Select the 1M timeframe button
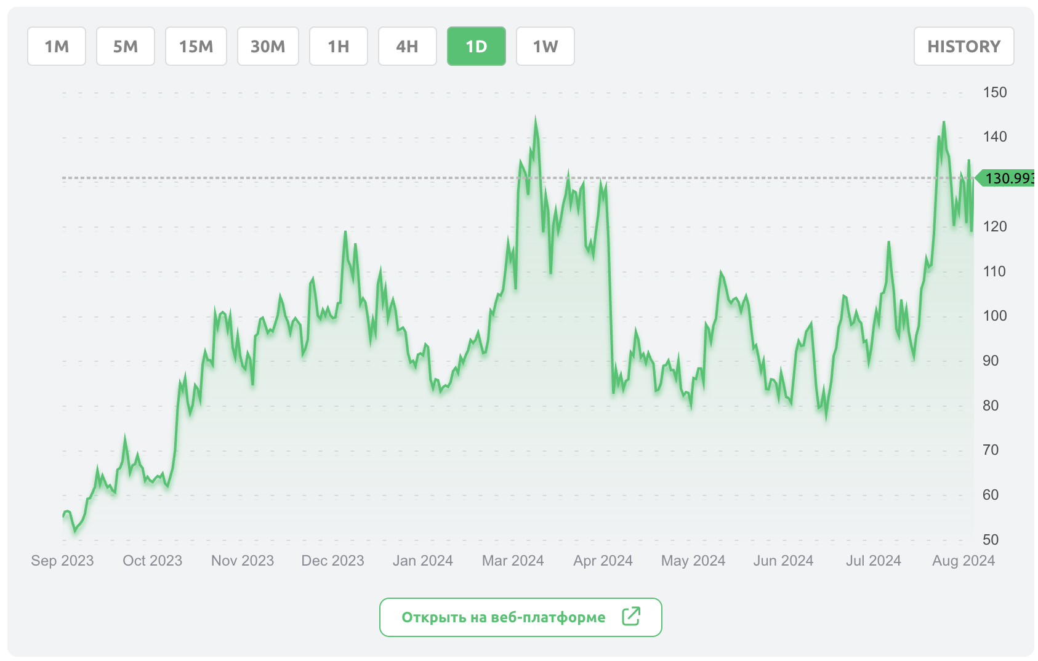 57,46
